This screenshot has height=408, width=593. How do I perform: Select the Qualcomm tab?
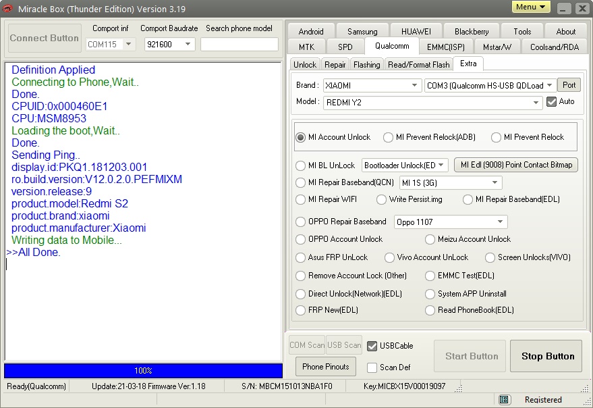[392, 46]
